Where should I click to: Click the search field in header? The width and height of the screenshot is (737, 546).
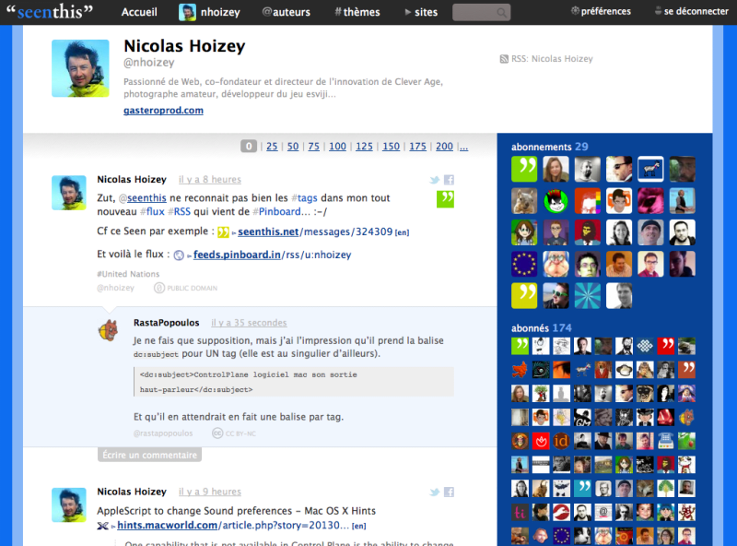pyautogui.click(x=481, y=12)
